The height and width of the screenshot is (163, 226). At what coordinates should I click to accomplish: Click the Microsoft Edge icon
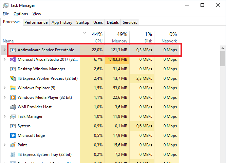13,135
